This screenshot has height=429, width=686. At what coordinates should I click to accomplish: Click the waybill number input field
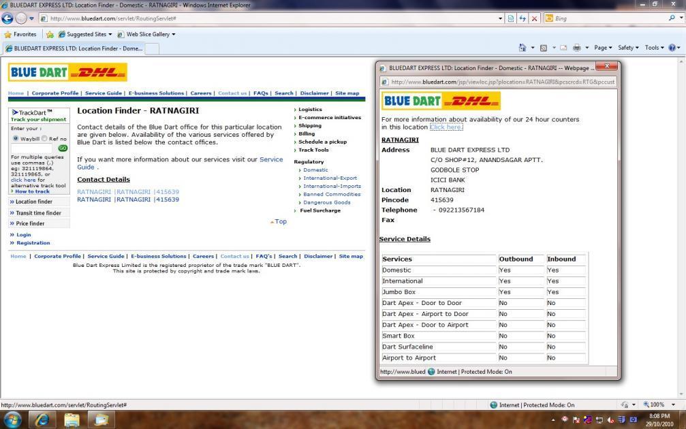(31, 148)
